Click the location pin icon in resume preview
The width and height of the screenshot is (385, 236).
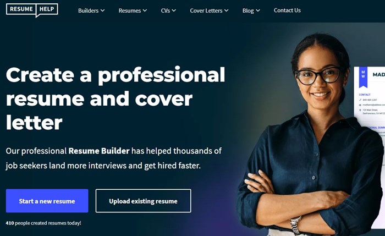pos(360,110)
